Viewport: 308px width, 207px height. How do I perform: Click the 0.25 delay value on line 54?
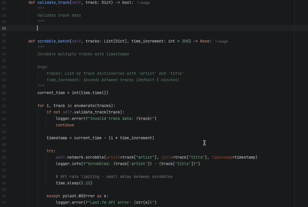pos(85,183)
